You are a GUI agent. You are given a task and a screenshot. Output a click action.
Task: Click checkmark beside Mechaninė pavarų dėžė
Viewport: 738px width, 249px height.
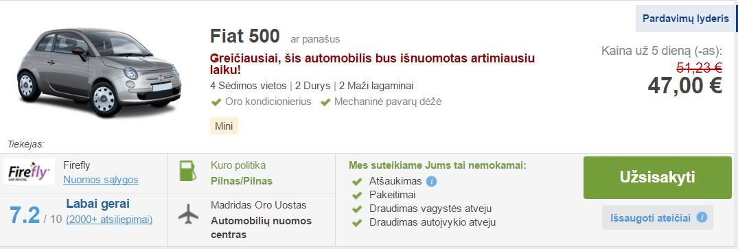325,102
